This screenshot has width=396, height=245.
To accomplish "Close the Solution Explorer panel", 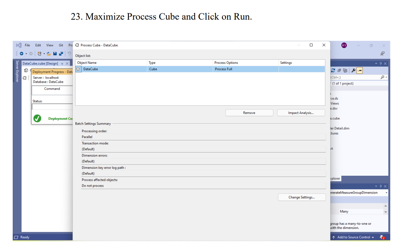I will (x=385, y=64).
